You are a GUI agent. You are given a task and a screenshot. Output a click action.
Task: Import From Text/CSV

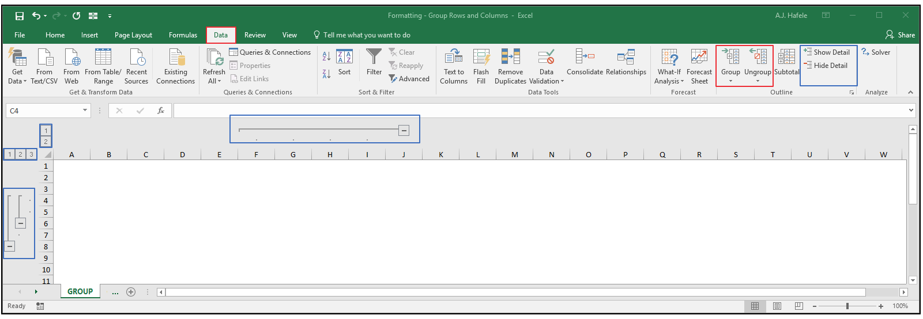(44, 66)
